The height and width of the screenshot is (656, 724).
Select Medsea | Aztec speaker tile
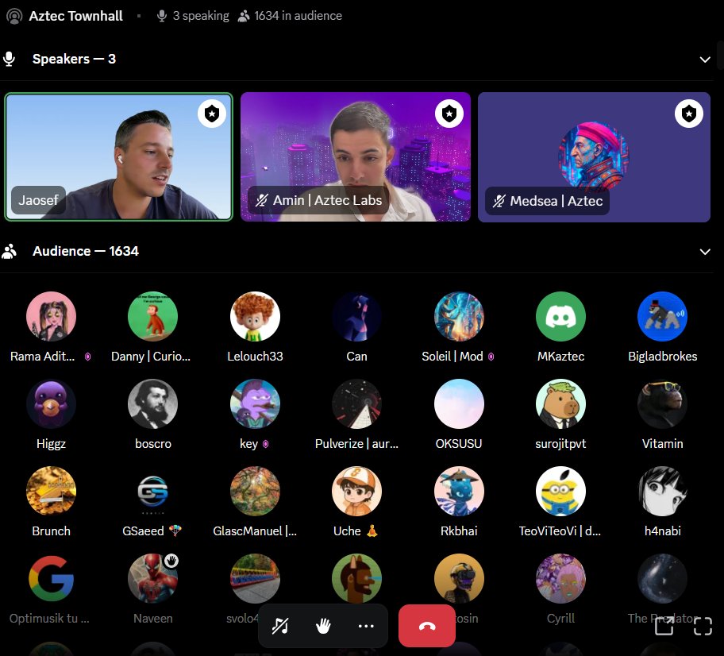[594, 157]
